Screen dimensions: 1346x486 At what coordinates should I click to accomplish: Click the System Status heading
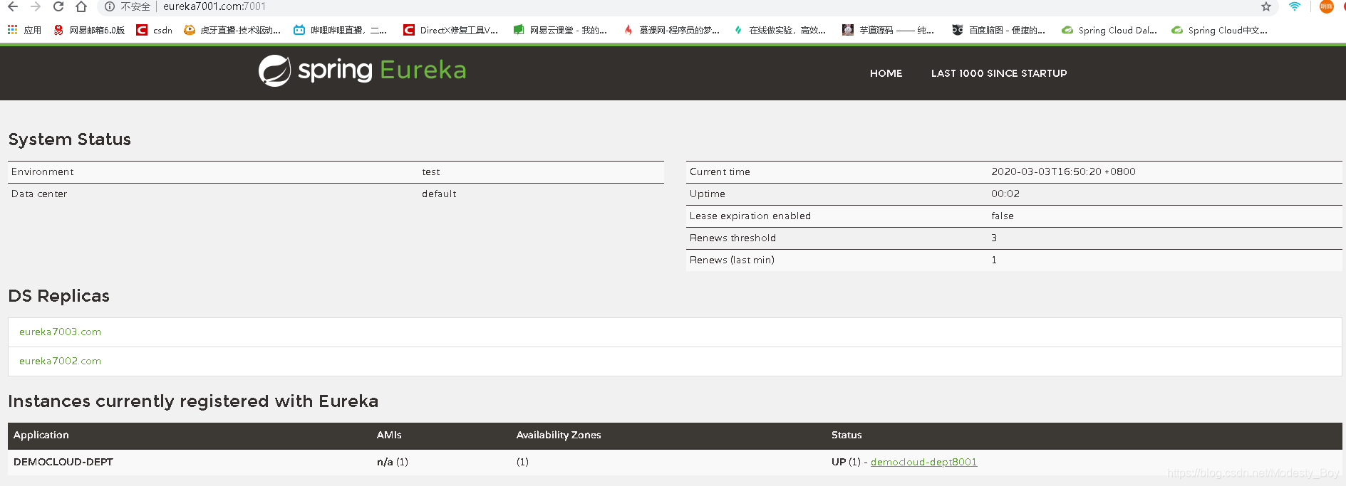(70, 139)
